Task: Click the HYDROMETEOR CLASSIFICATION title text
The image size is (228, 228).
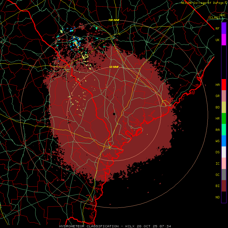Action: coord(89,226)
